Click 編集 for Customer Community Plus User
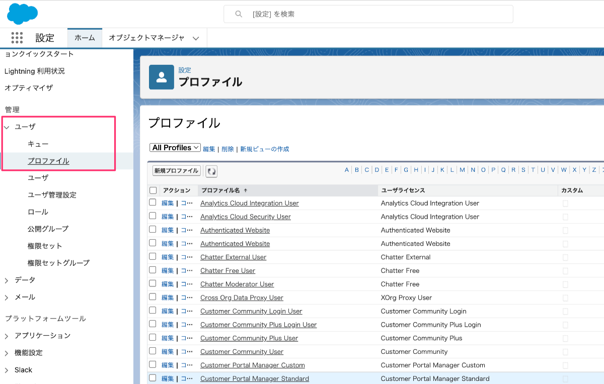 point(168,338)
